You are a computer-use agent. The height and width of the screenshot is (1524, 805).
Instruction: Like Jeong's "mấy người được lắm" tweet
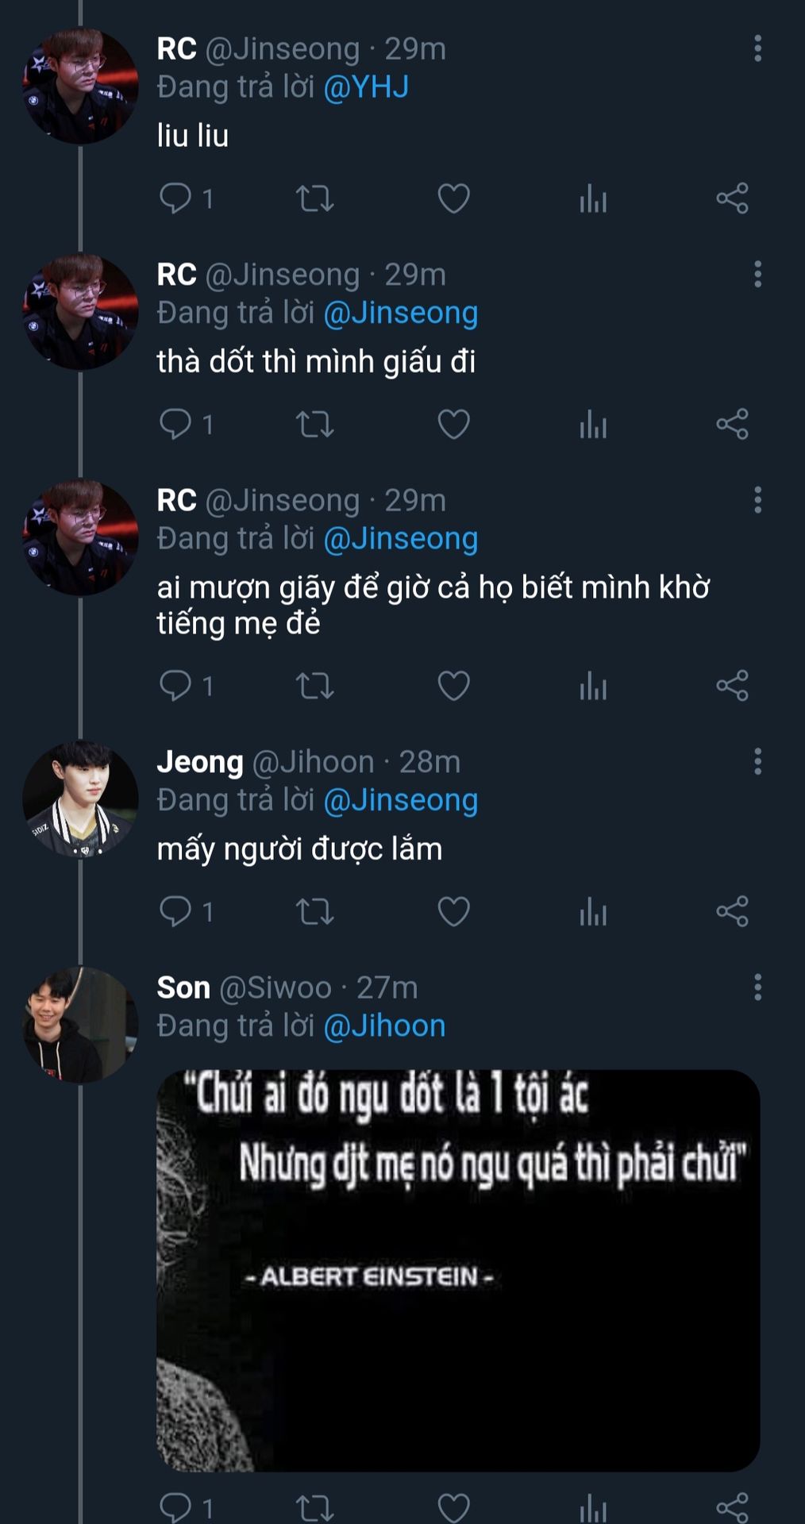pos(453,911)
